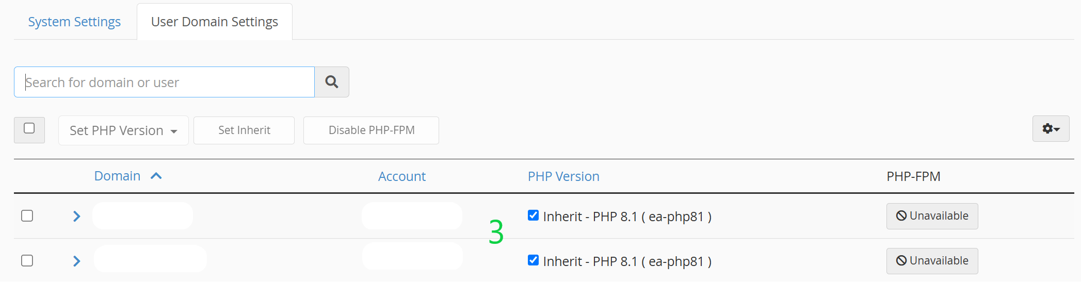This screenshot has width=1081, height=282.
Task: Click the first row Unavailable PHP-FPM button
Action: 932,216
